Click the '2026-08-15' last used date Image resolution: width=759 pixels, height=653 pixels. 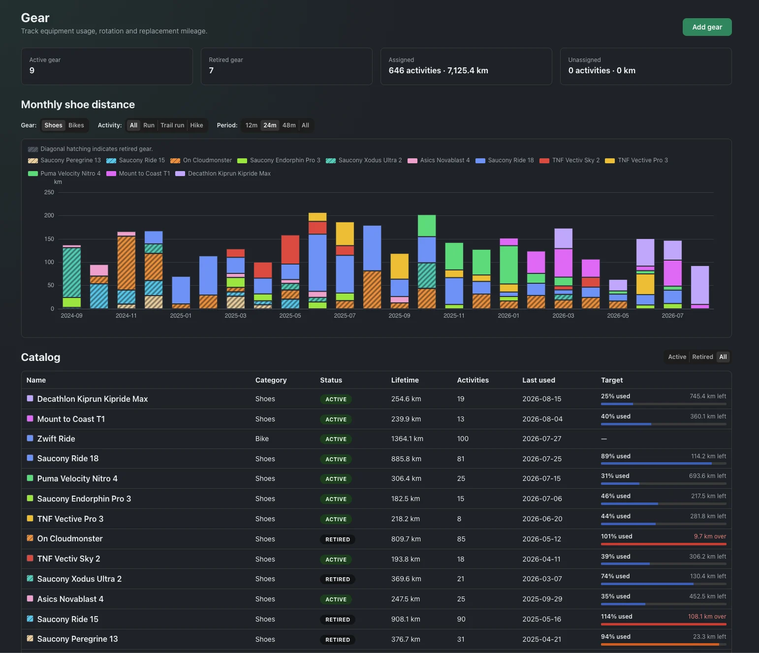pos(541,399)
